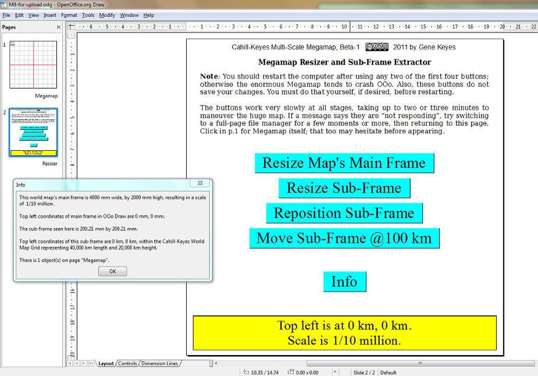
Task: Switch to the Layout layer tab
Action: point(106,363)
